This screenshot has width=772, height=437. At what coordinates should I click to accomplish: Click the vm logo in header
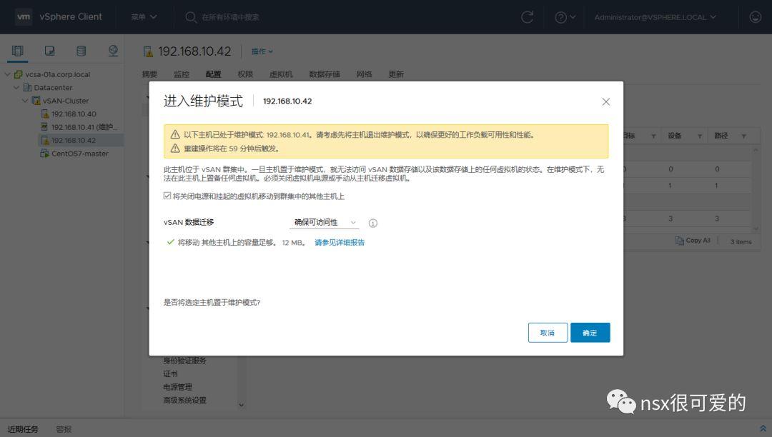coord(24,16)
